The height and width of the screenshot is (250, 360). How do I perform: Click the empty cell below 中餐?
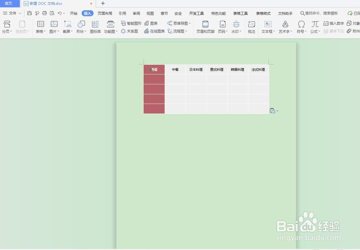(175, 79)
